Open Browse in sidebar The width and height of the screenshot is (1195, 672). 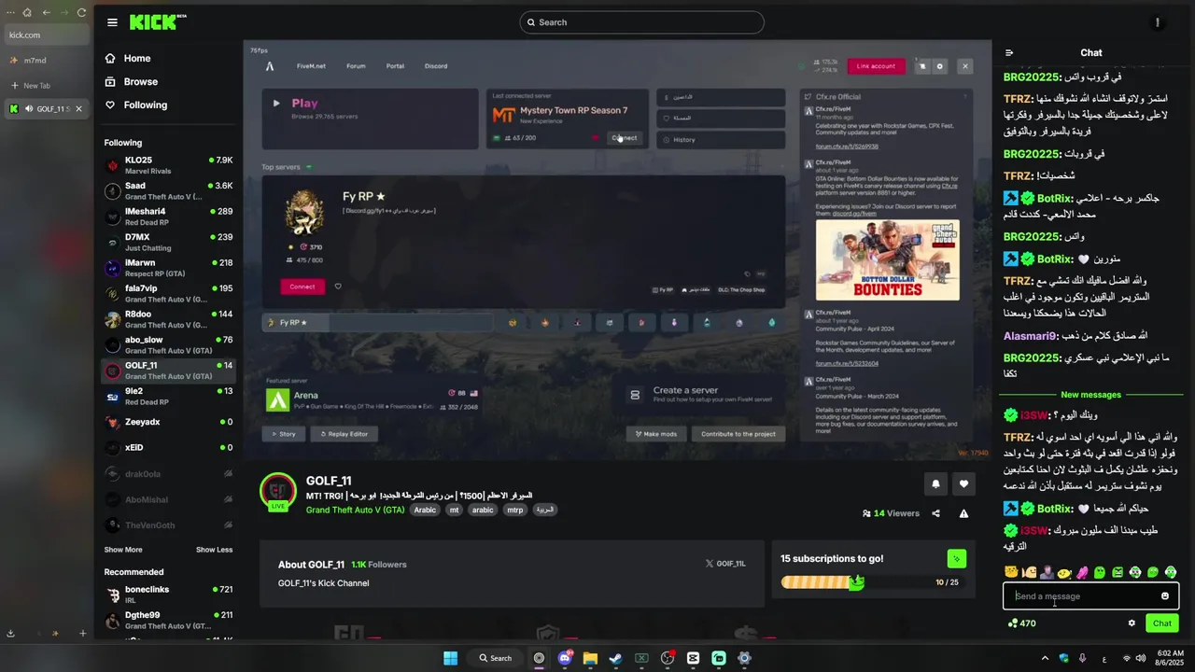click(140, 81)
